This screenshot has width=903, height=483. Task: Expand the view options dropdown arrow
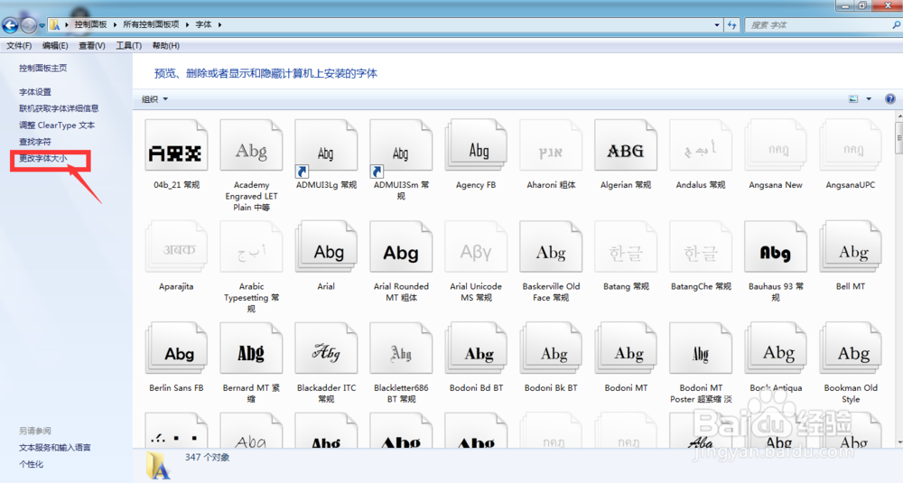[x=869, y=99]
